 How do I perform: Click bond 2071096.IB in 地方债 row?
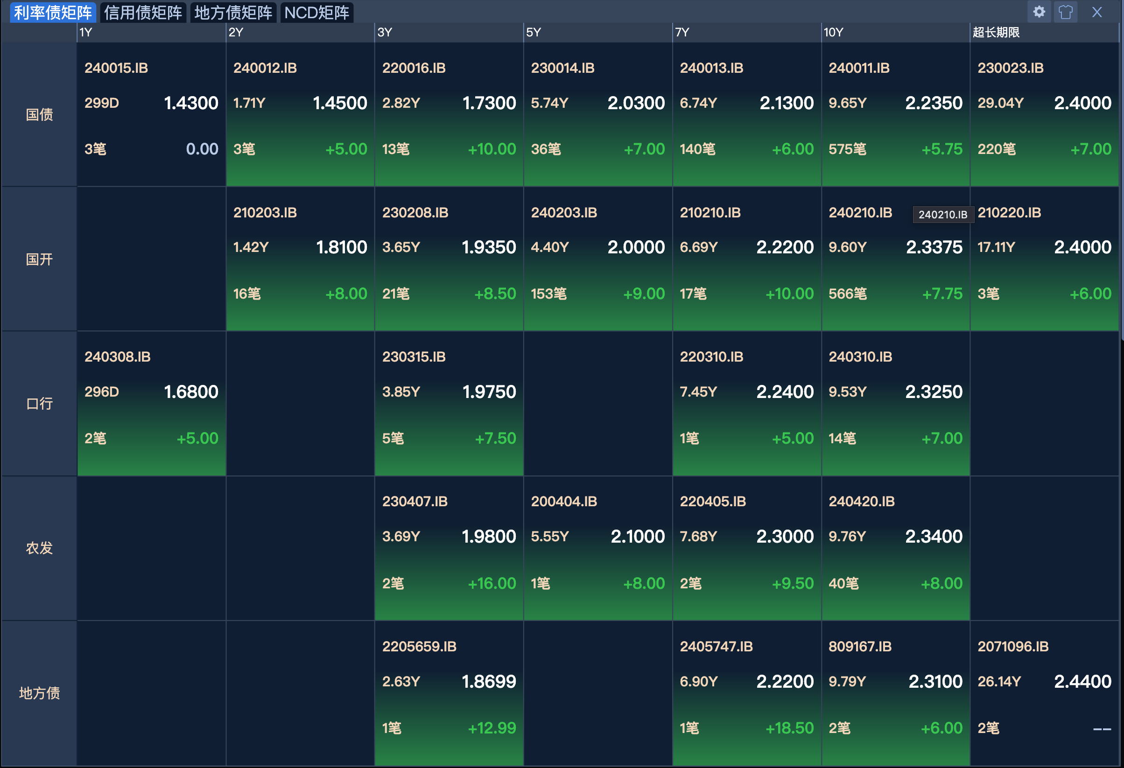[x=1013, y=646]
